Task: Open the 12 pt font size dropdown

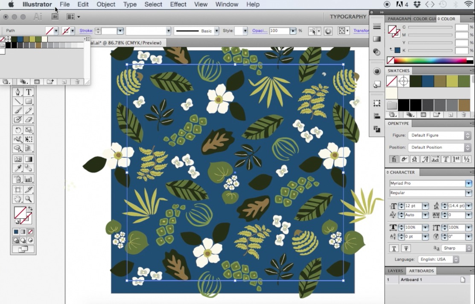Action: (425, 206)
